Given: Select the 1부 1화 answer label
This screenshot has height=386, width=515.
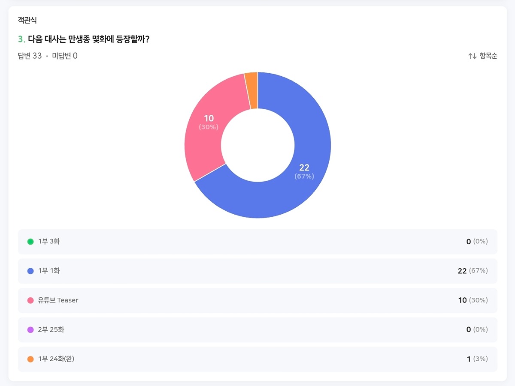Looking at the screenshot, I should click(x=49, y=271).
